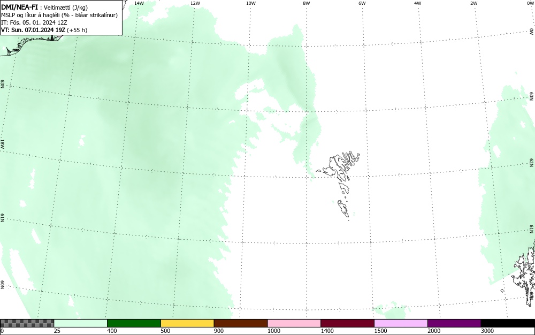Screen dimensions: 535x335
Task: Click the '18W' label on left edge
Action: coord(2,143)
